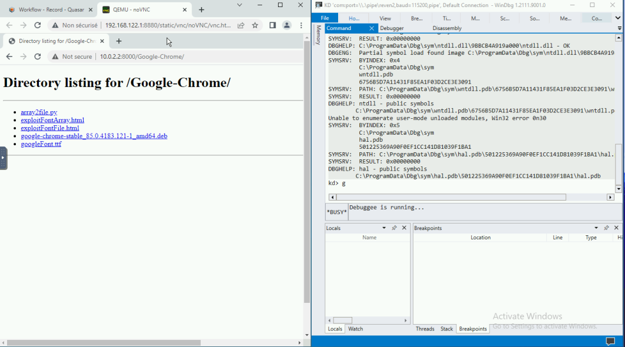Close the Workflow - Record - Quasar tab
Viewport: 625px width, 347px height.
(91, 9)
